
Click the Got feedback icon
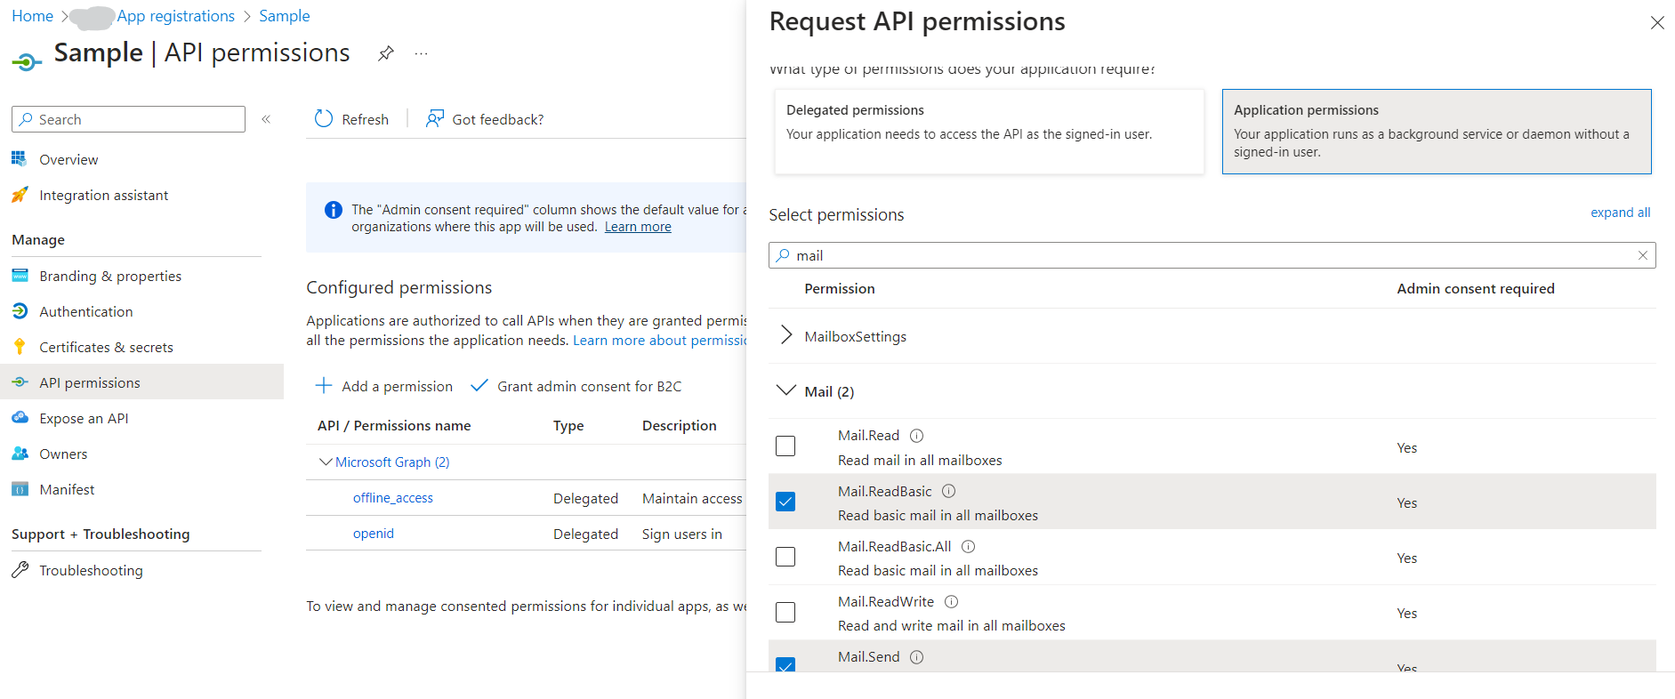click(x=434, y=119)
